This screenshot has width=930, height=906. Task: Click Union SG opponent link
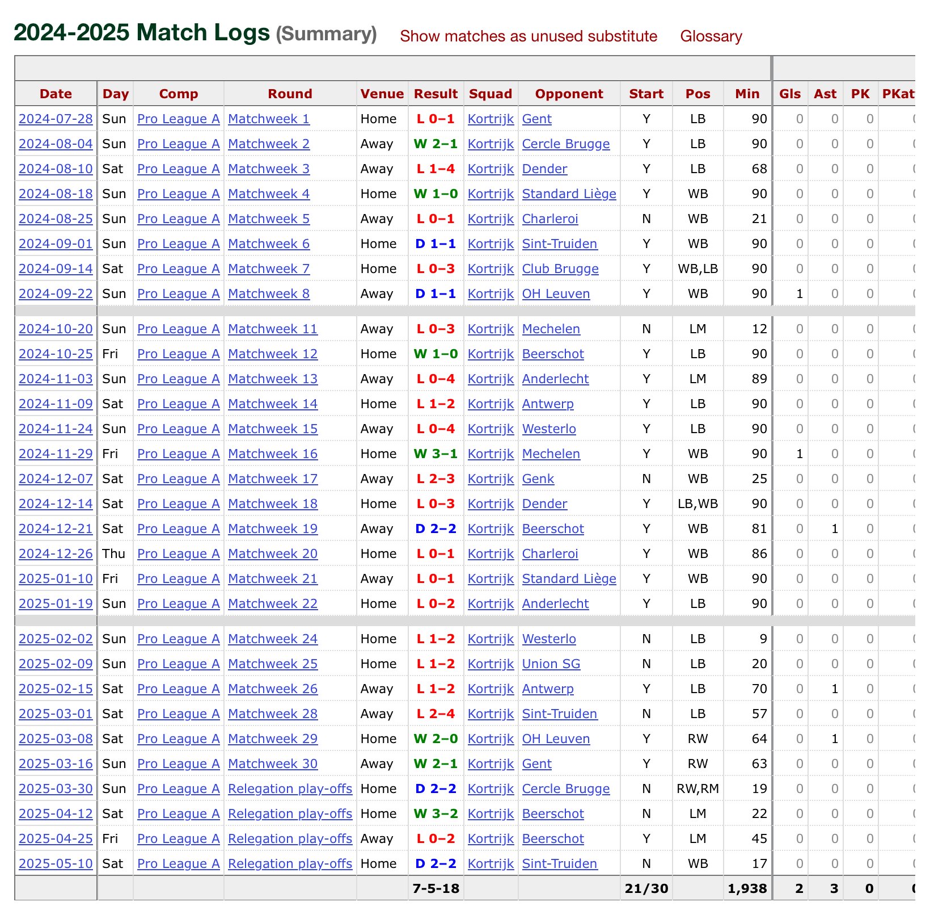551,664
